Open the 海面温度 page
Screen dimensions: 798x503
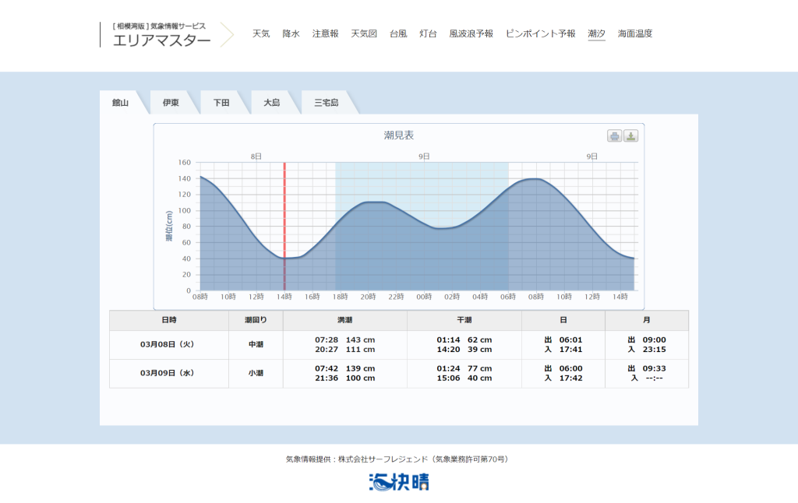tap(634, 34)
